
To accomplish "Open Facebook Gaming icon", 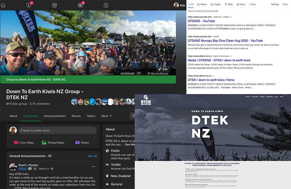I will (x=106, y=5).
